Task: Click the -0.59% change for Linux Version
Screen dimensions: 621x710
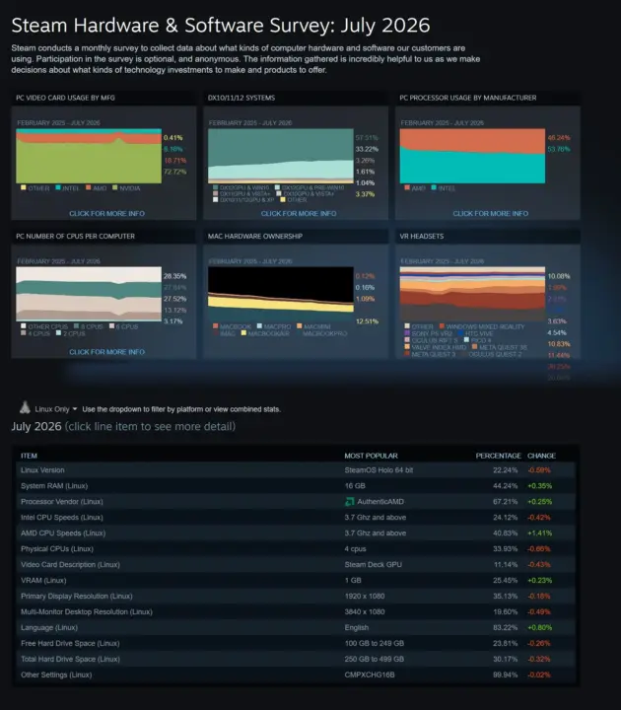Action: pos(539,470)
